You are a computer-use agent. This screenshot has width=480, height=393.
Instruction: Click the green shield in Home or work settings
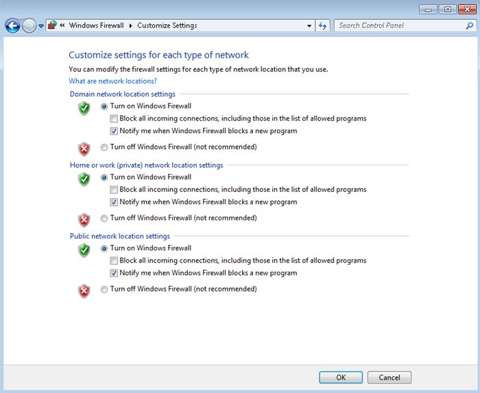pyautogui.click(x=84, y=179)
